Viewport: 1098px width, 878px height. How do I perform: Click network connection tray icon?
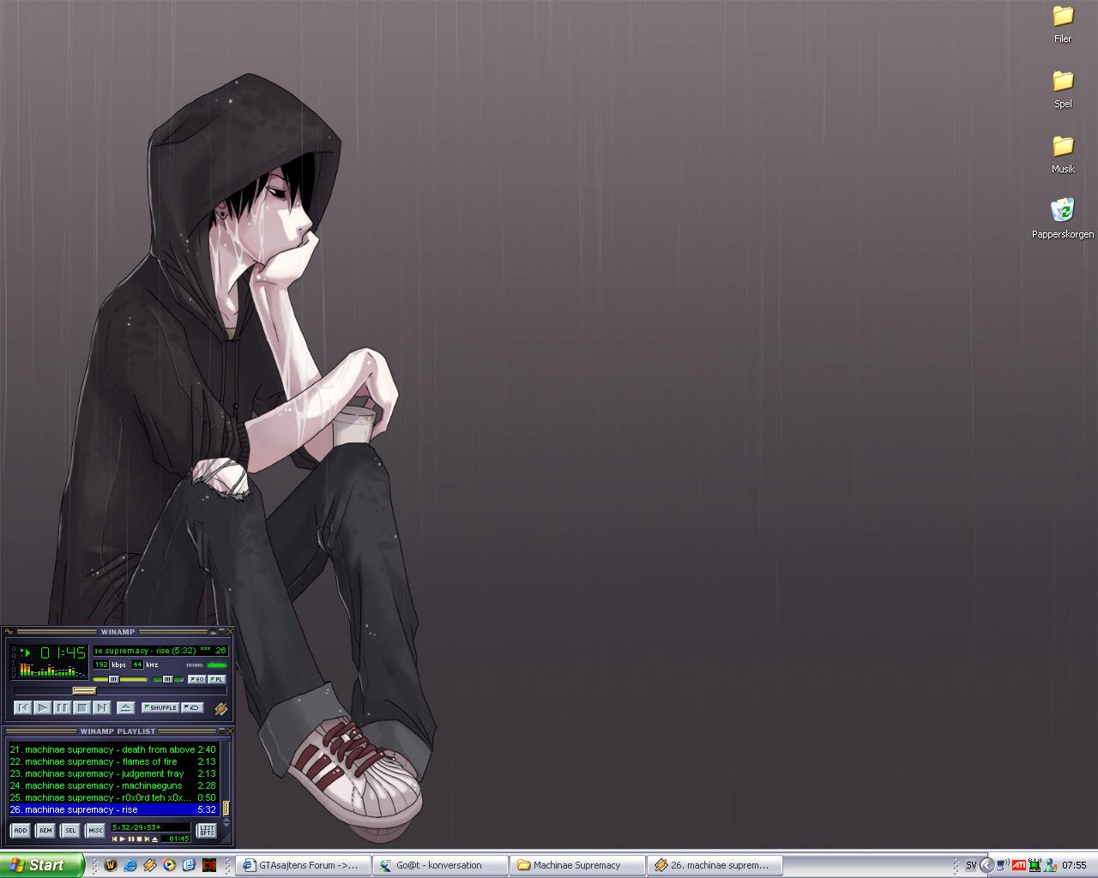(1004, 865)
